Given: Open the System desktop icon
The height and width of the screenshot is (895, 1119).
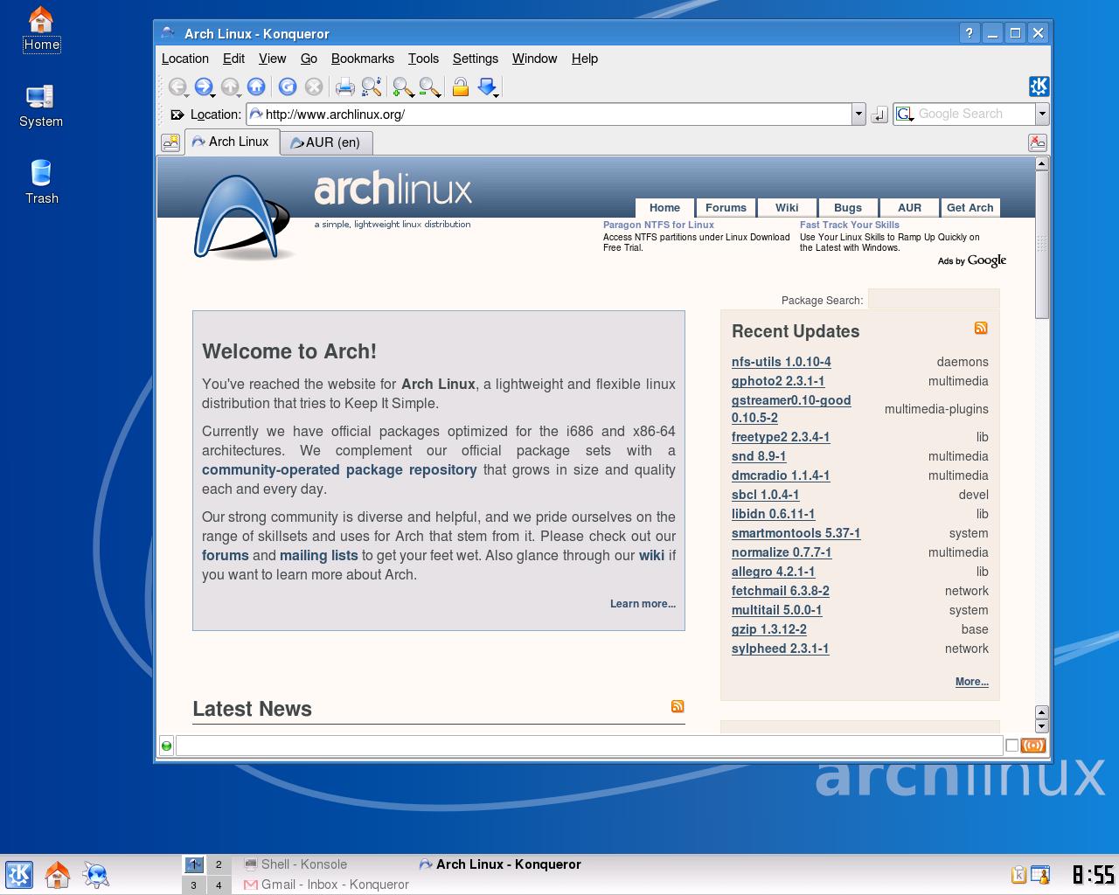Looking at the screenshot, I should point(41,106).
